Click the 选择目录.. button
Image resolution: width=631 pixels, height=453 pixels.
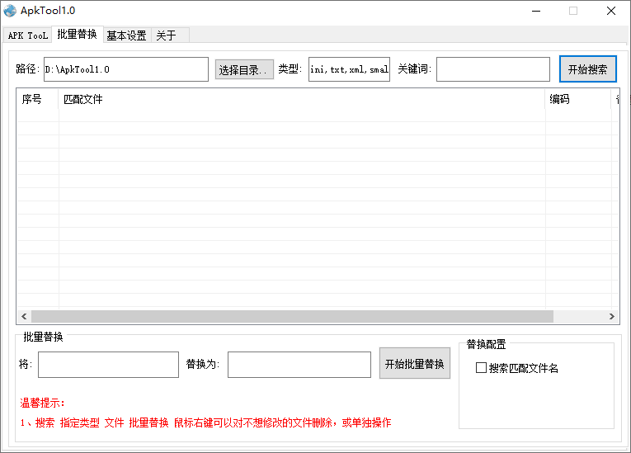click(244, 69)
